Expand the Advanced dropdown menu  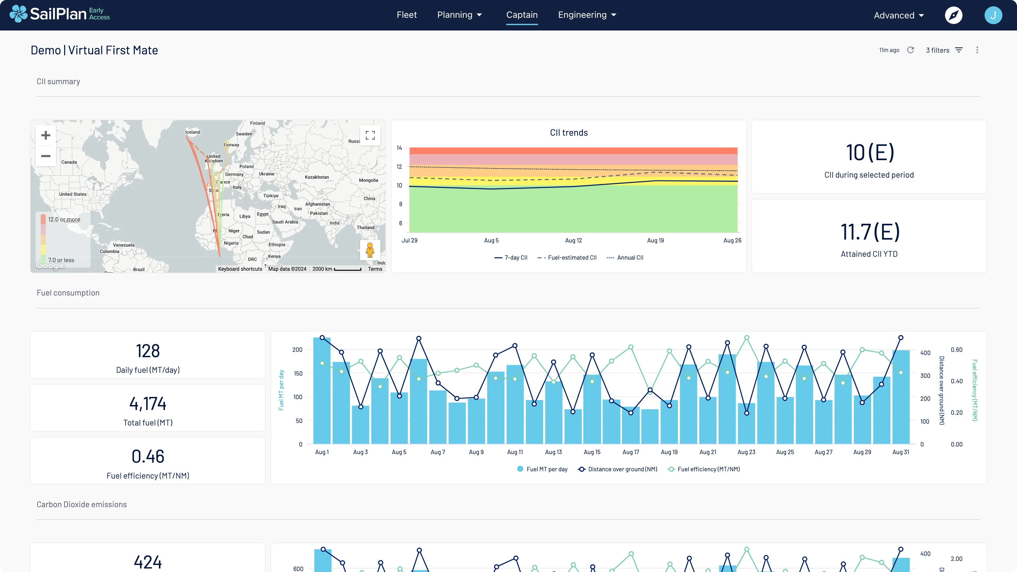[899, 15]
